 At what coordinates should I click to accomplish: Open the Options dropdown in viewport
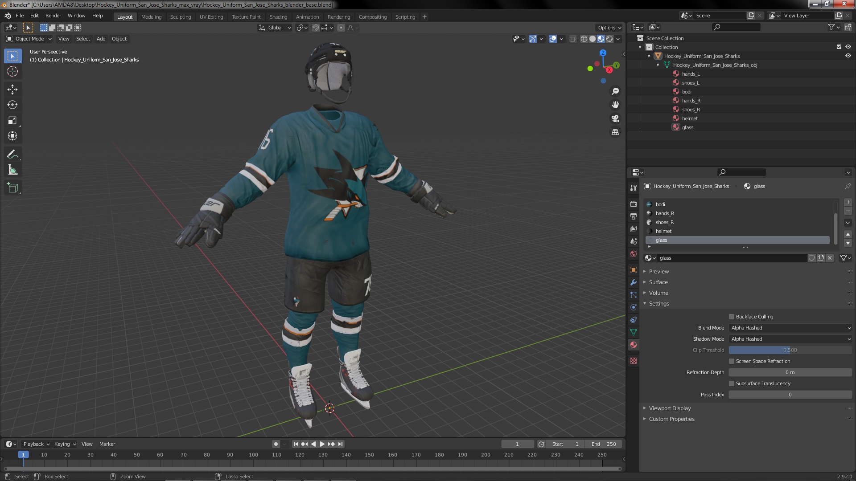pos(609,28)
